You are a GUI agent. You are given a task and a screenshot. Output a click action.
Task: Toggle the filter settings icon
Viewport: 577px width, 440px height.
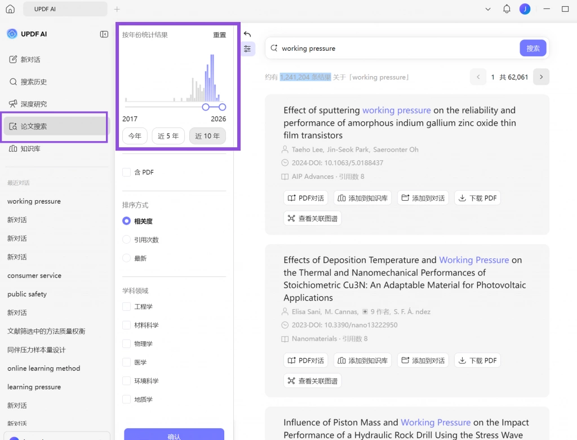tap(247, 49)
